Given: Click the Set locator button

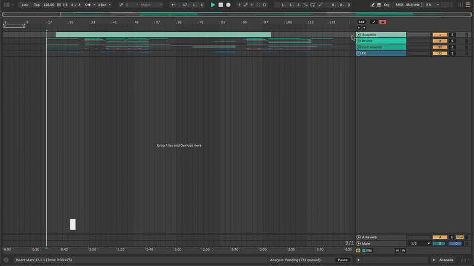Looking at the screenshot, I should (x=361, y=22).
